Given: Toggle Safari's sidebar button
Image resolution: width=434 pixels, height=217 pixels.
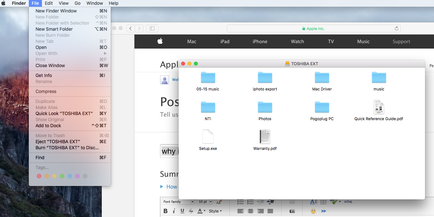Looking at the screenshot, I should [x=152, y=28].
